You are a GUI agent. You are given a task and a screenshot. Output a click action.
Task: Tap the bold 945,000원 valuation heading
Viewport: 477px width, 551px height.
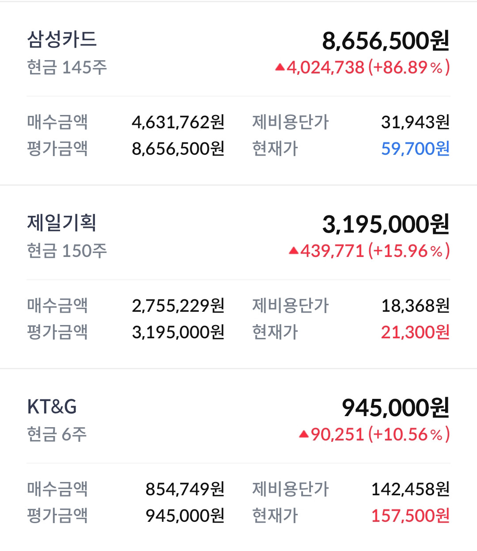pos(396,408)
